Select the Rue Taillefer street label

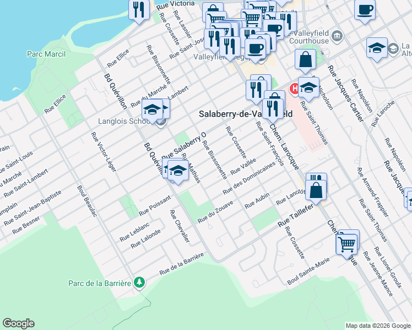296,216
